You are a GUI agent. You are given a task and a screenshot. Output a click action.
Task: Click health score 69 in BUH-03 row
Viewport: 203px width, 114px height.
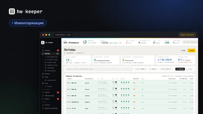(x=134, y=96)
